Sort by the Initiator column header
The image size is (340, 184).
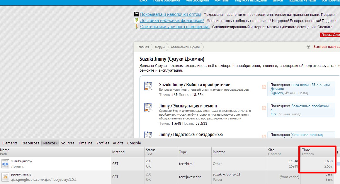point(239,152)
